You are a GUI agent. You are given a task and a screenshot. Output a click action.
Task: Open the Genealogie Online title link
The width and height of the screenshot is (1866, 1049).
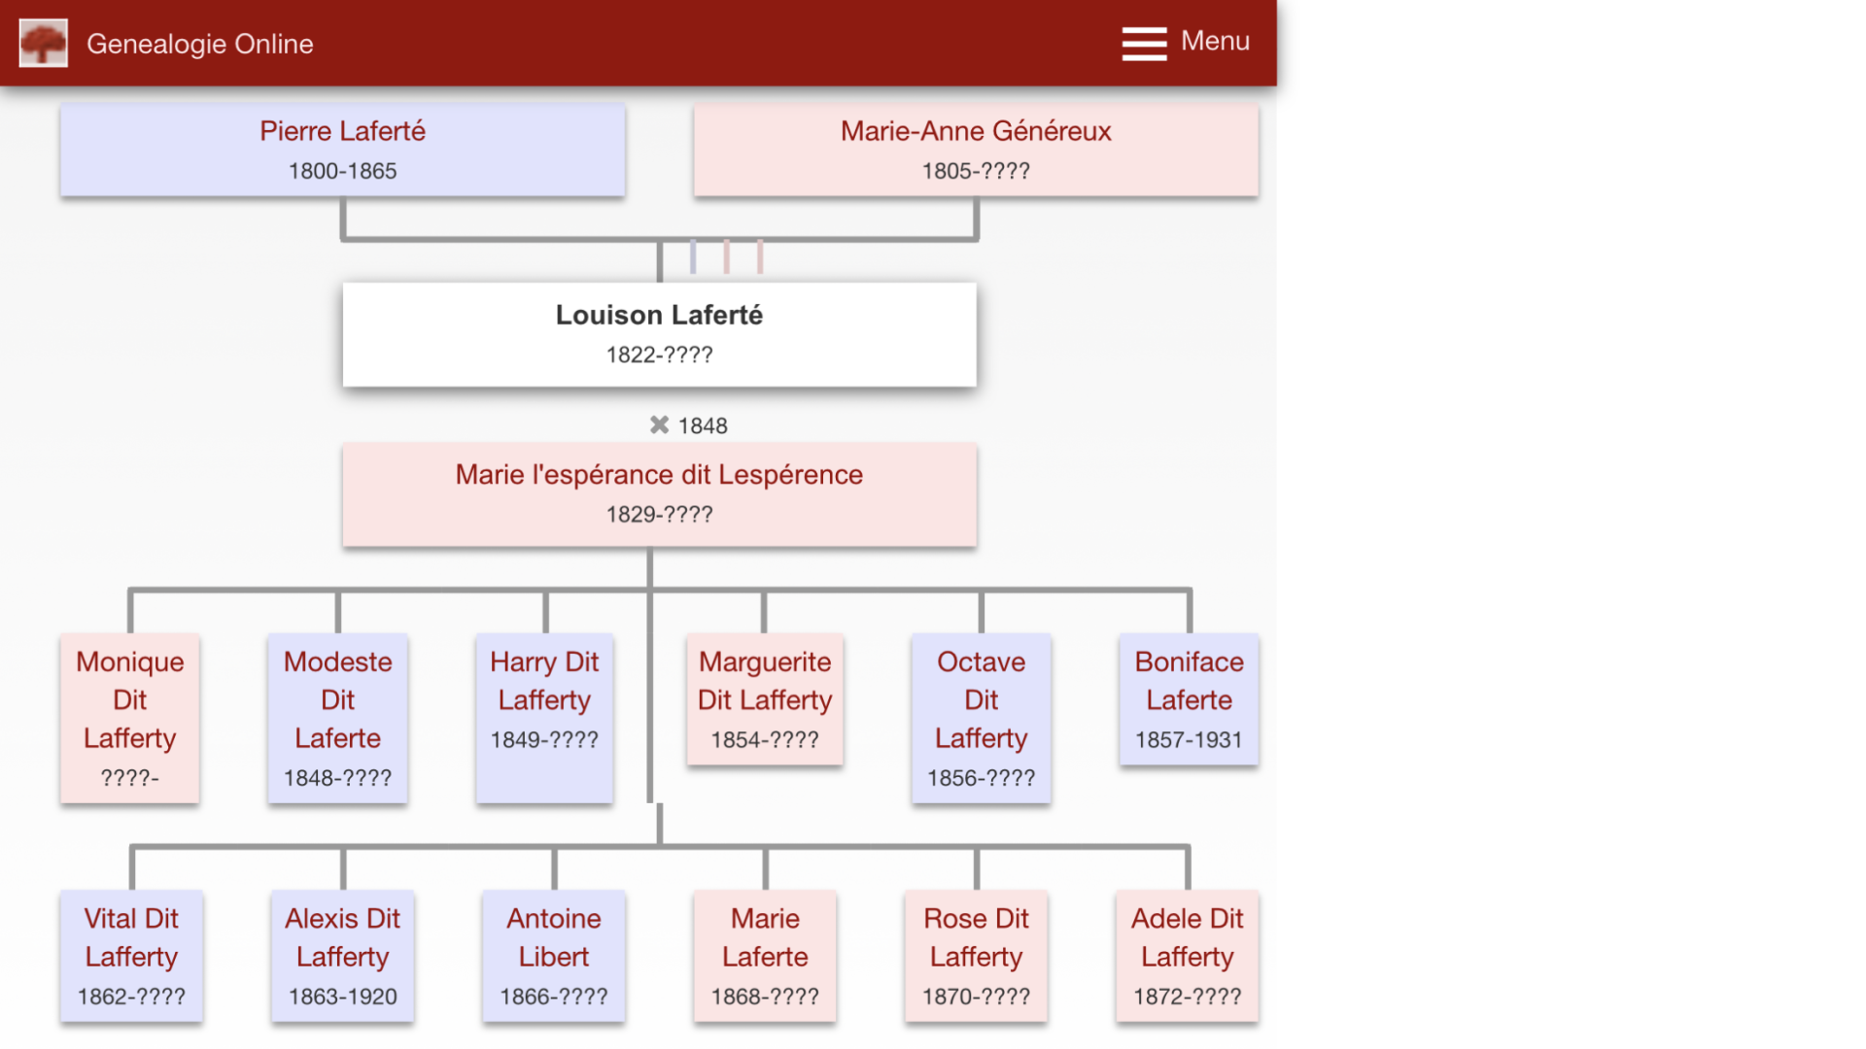tap(199, 44)
